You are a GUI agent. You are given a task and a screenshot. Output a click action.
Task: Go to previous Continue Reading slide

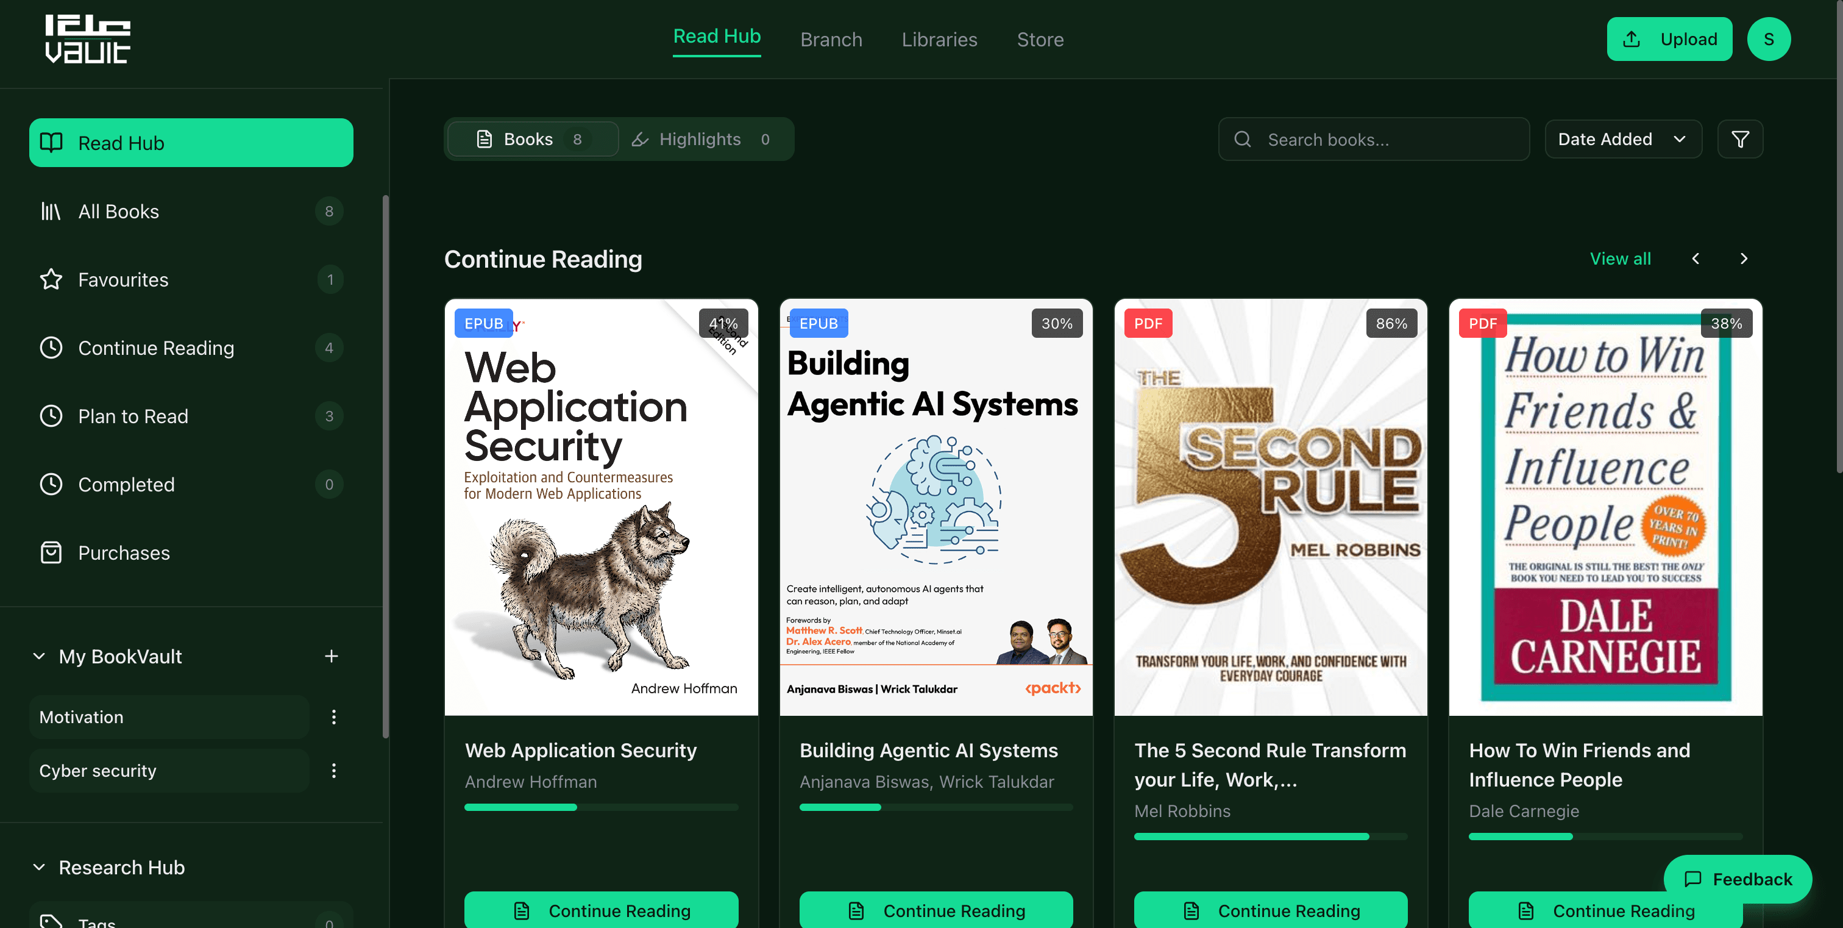pyautogui.click(x=1695, y=259)
